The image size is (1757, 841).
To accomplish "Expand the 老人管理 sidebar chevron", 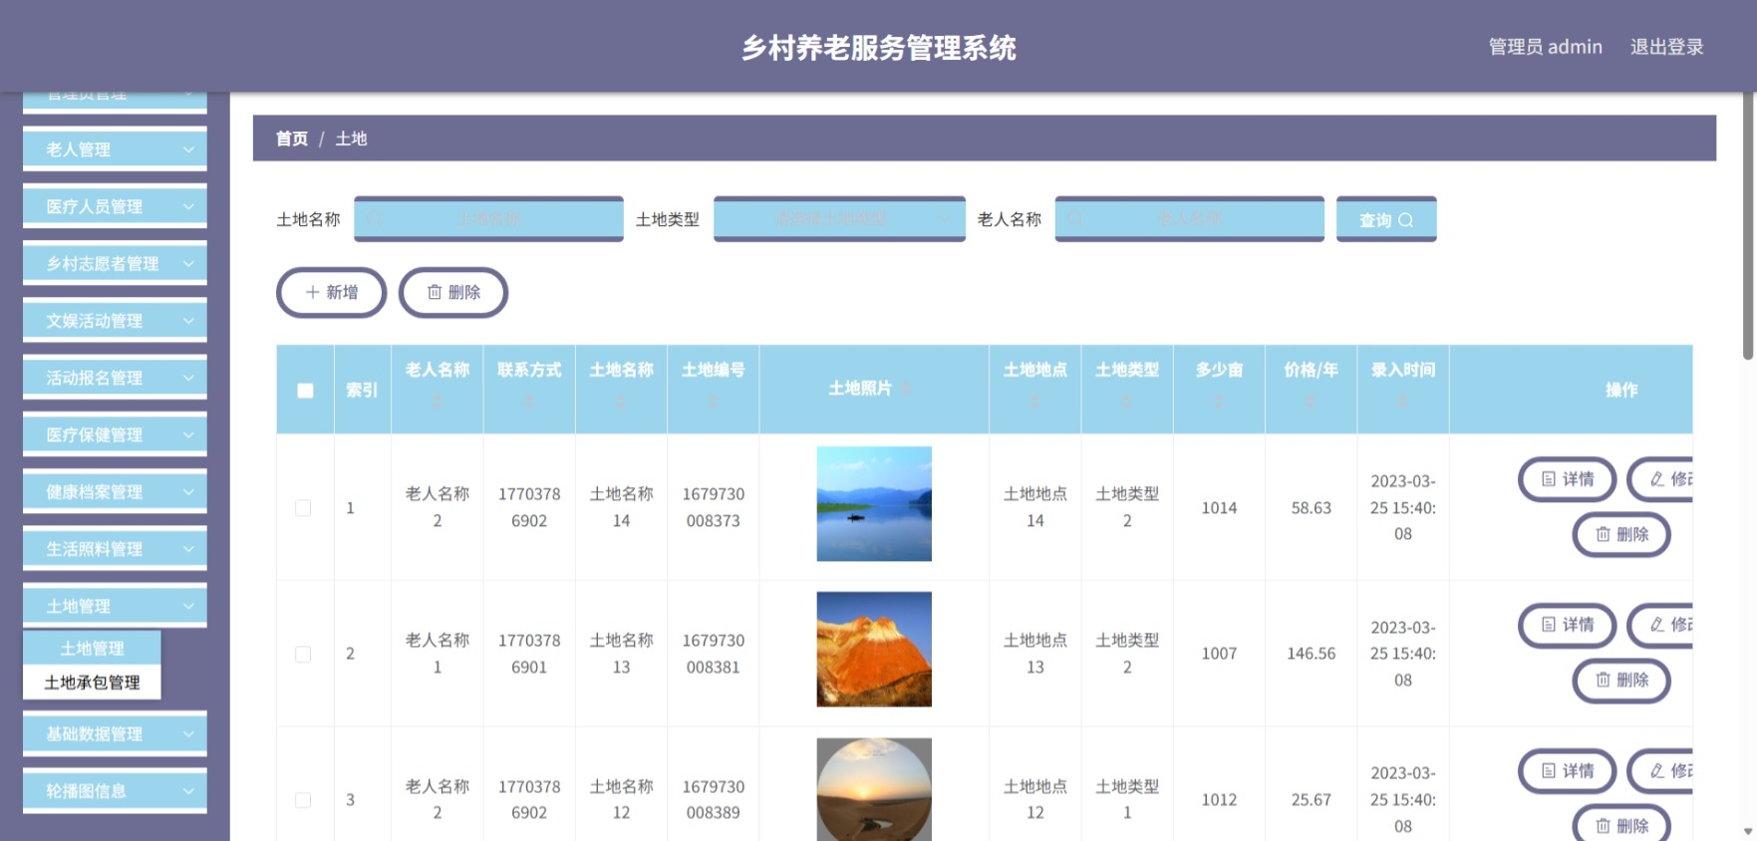I will pos(188,149).
